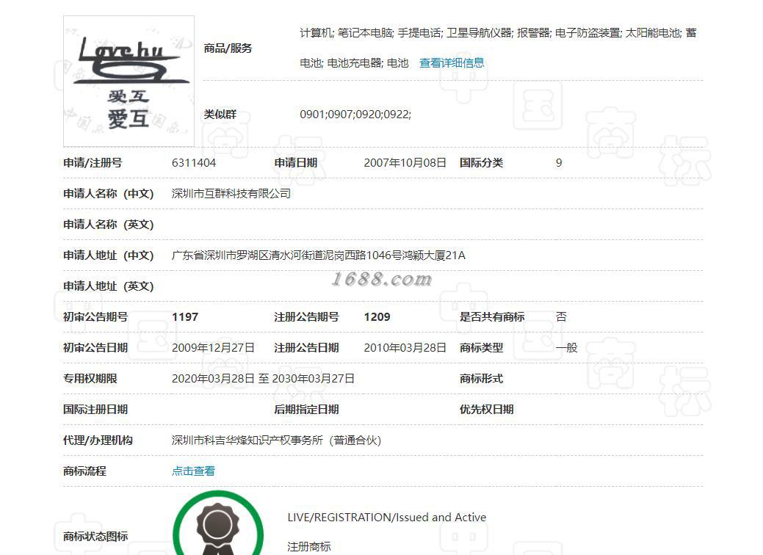Click the 国际注册日期 field label
Image resolution: width=763 pixels, height=555 pixels.
[x=95, y=410]
